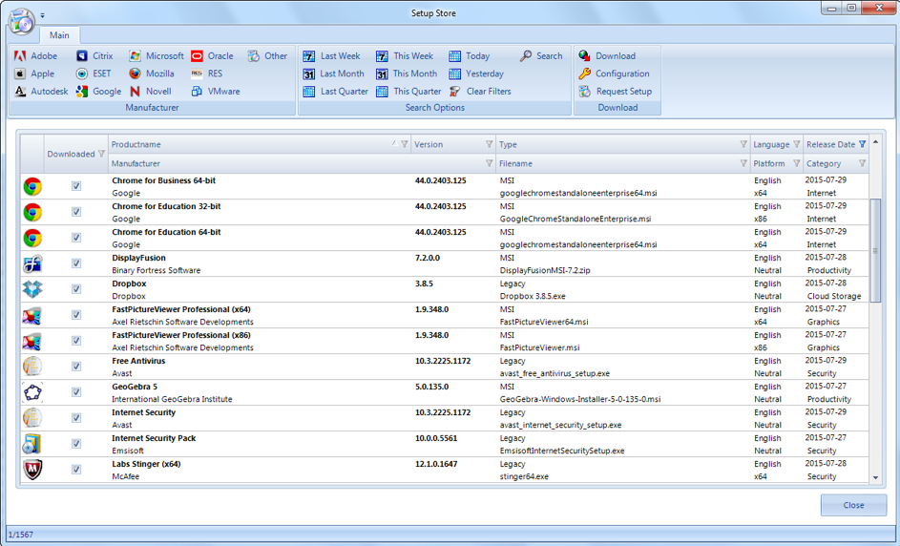Click the vertical scrollbar thumb
Viewport: 900px width, 546px height.
875,250
